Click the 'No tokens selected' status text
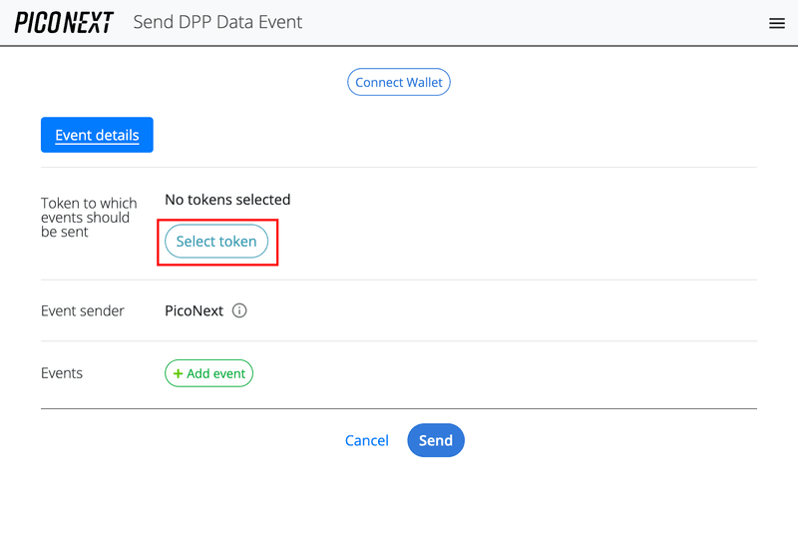 click(x=227, y=200)
